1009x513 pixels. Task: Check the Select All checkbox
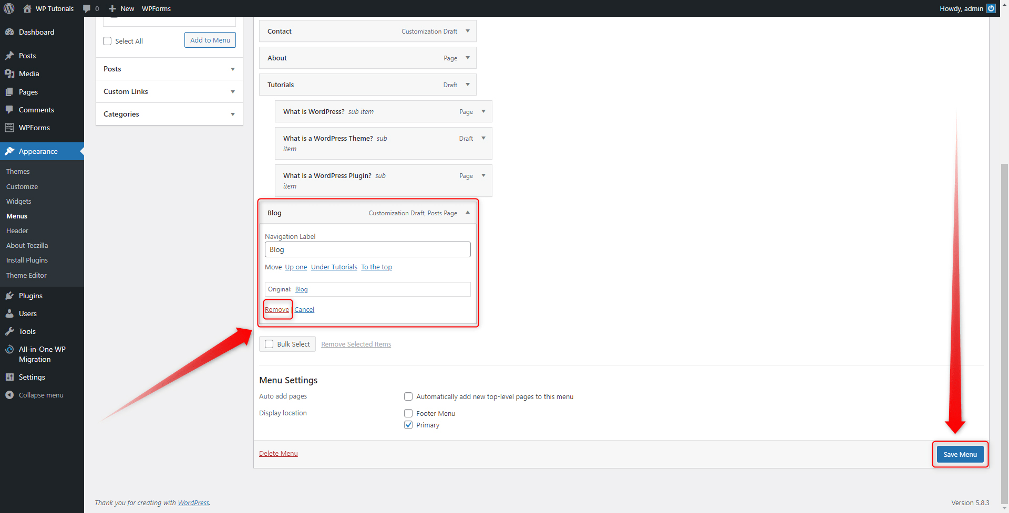(x=107, y=41)
